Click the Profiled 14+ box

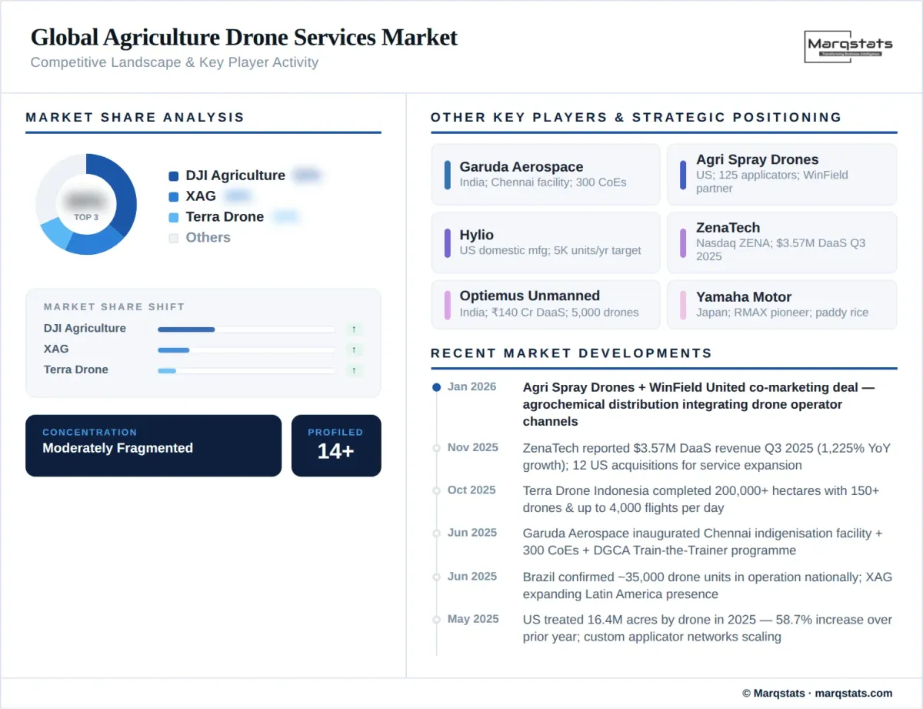coord(336,446)
